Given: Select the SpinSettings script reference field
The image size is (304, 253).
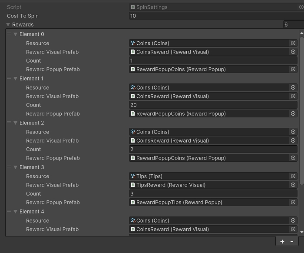Looking at the screenshot, I should click(213, 7).
